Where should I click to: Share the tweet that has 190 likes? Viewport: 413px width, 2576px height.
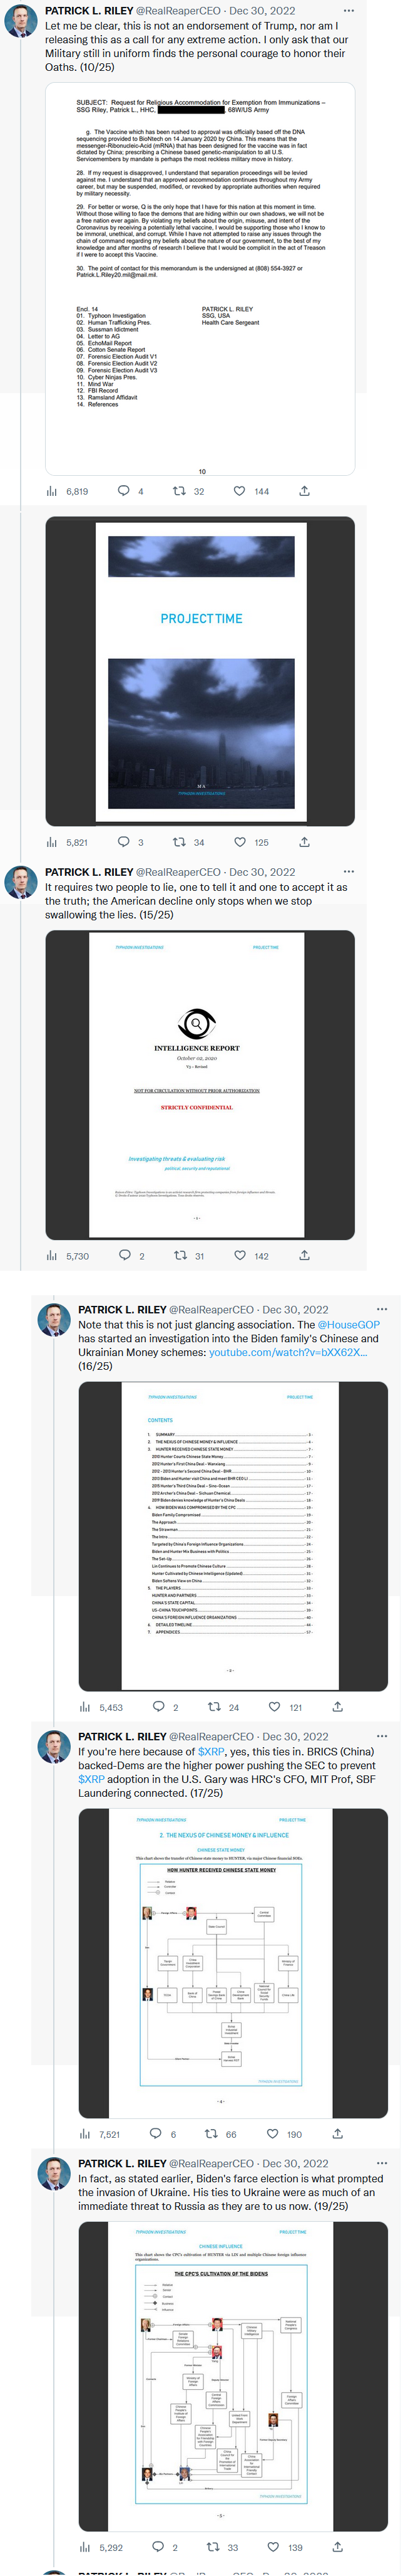337,2134
